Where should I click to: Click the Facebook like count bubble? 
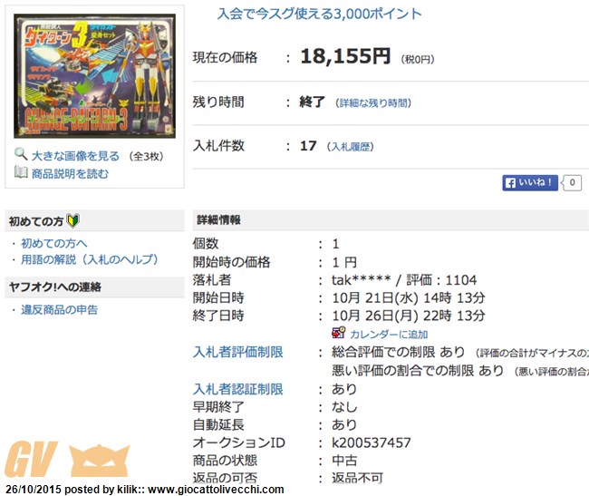pyautogui.click(x=572, y=183)
